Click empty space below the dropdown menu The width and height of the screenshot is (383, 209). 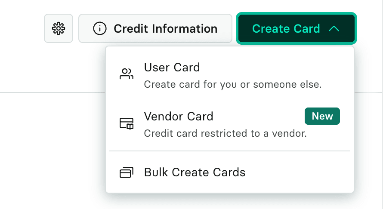[x=230, y=202]
